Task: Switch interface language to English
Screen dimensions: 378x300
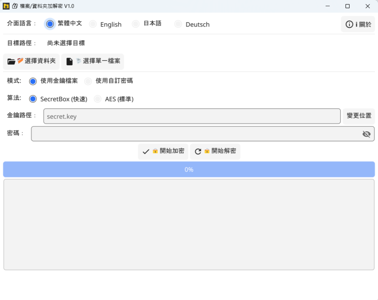Action: click(93, 24)
